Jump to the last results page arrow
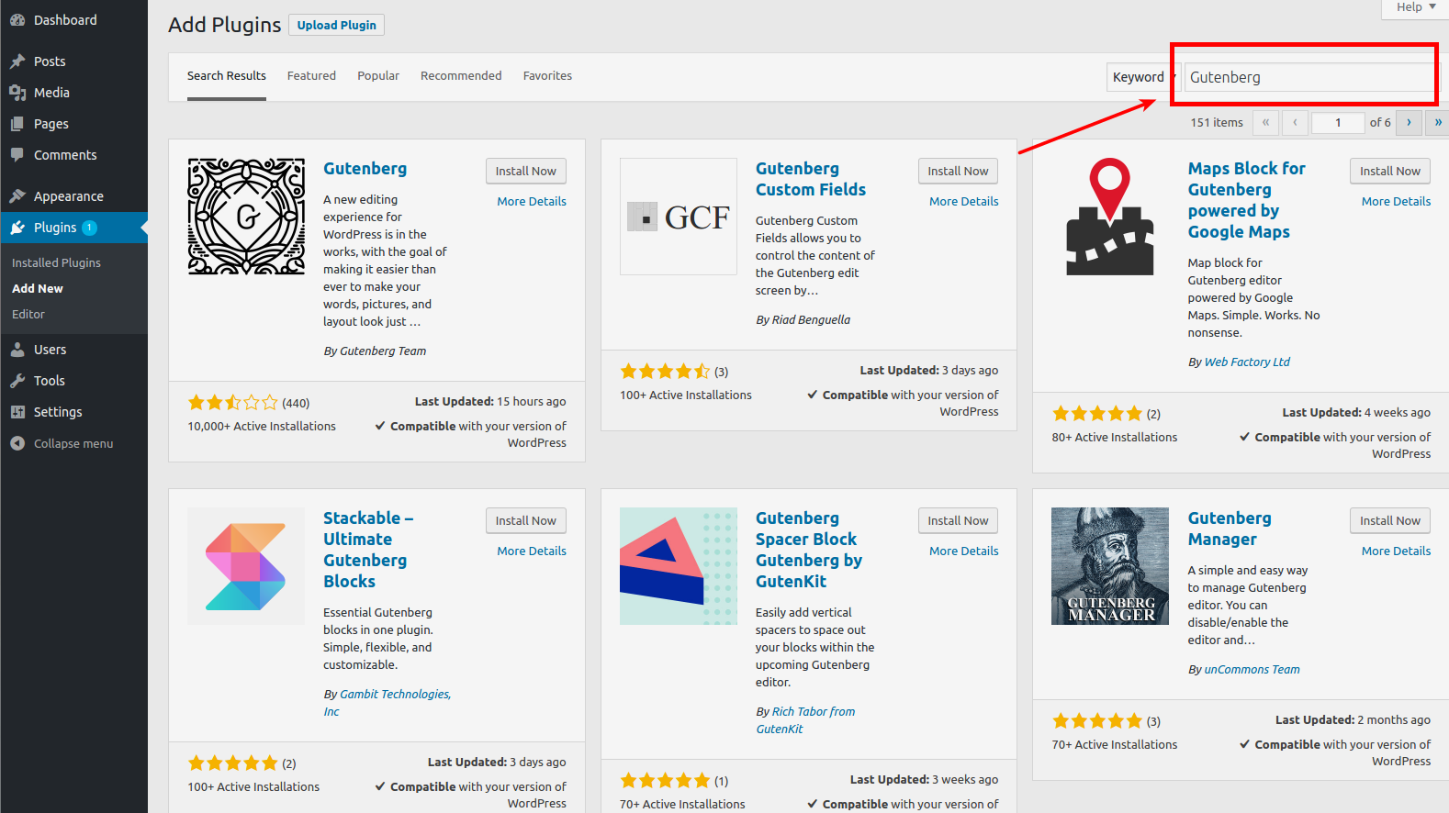 tap(1438, 122)
